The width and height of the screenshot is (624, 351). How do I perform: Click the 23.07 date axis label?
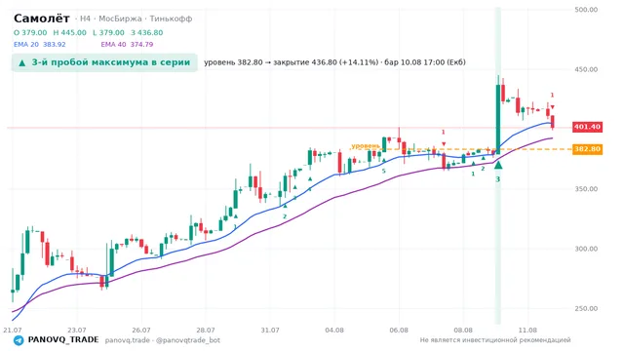click(77, 330)
